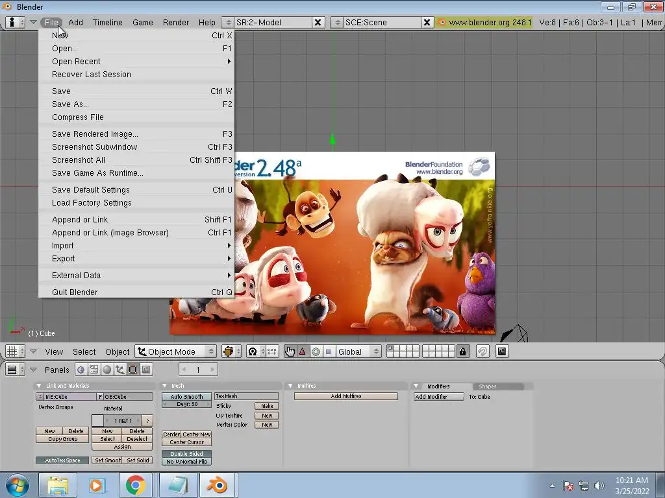Click the Info window type icon
The width and height of the screenshot is (665, 498).
[16, 22]
